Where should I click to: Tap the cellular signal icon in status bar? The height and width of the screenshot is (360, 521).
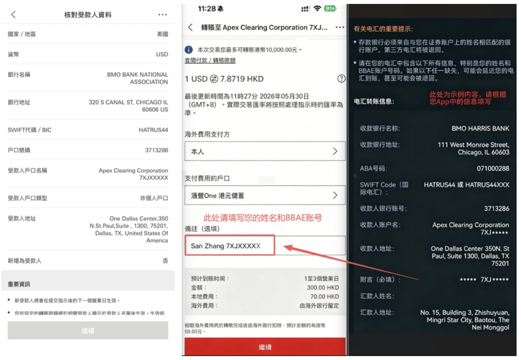(305, 9)
